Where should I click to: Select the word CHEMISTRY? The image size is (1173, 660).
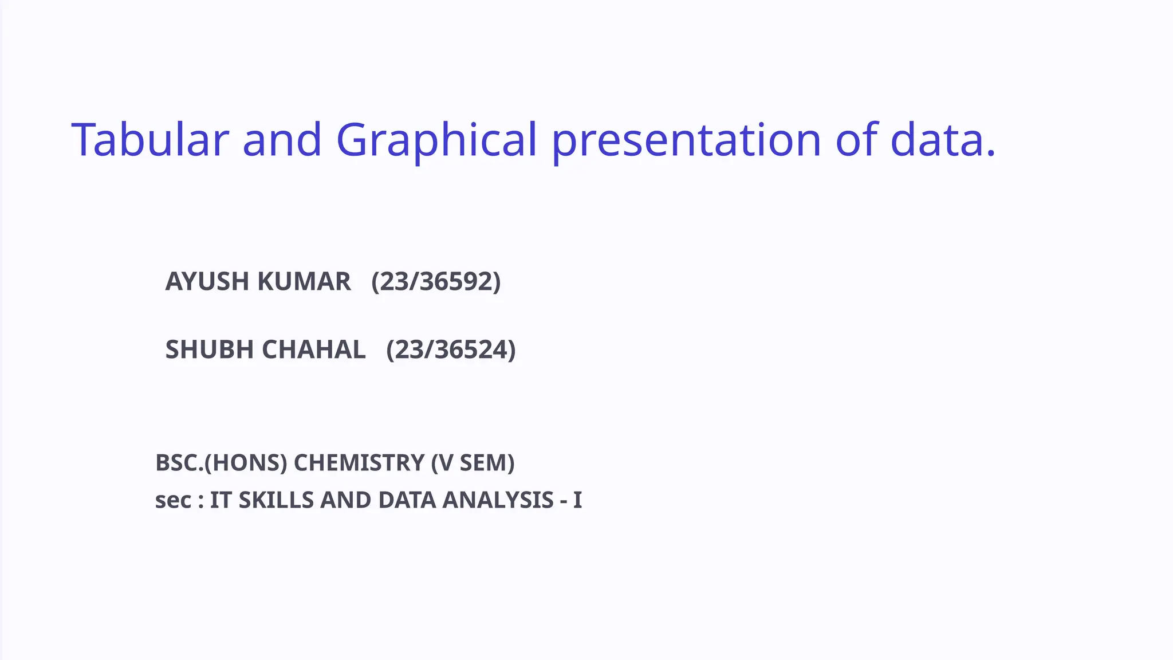359,462
